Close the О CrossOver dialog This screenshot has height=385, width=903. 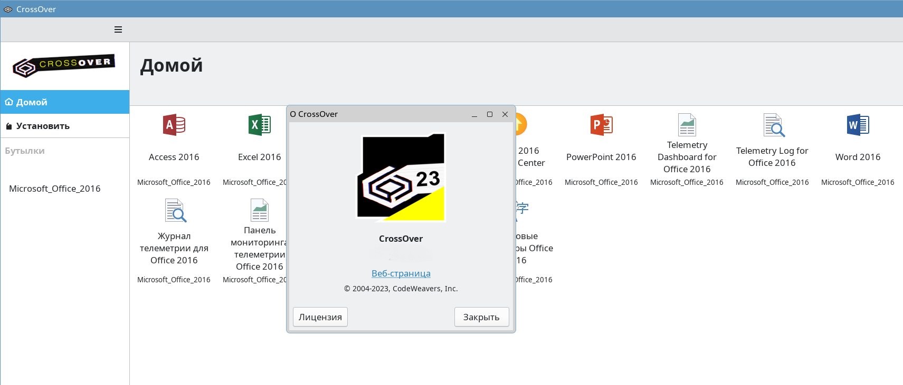point(505,114)
